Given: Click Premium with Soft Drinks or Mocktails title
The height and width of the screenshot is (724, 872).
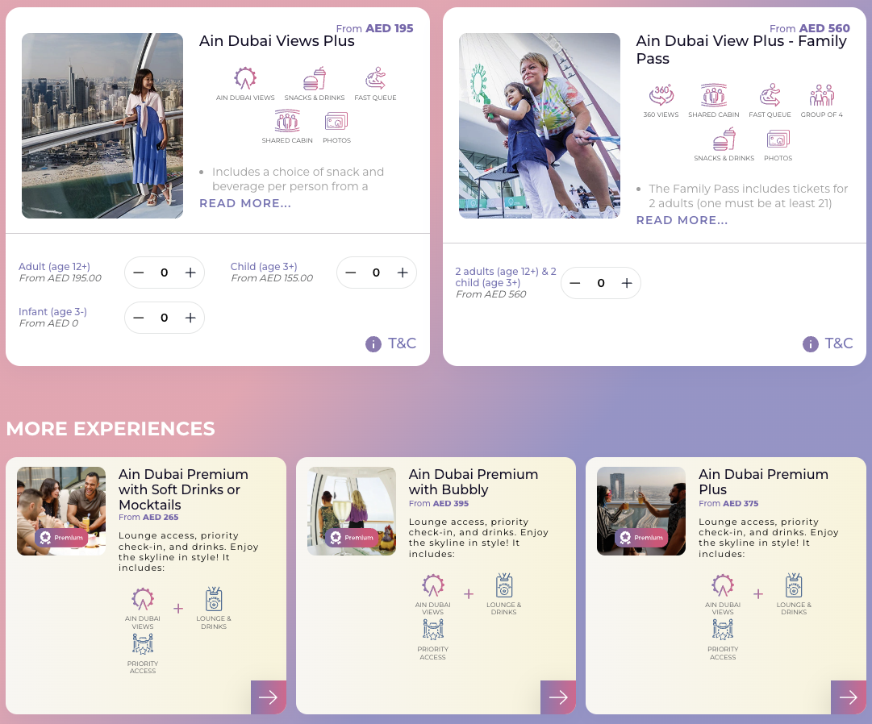Looking at the screenshot, I should click(x=184, y=489).
